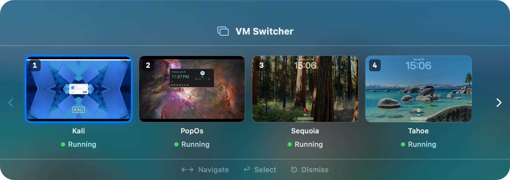This screenshot has height=180, width=510.
Task: Click green status dot under Tahoe
Action: 403,144
